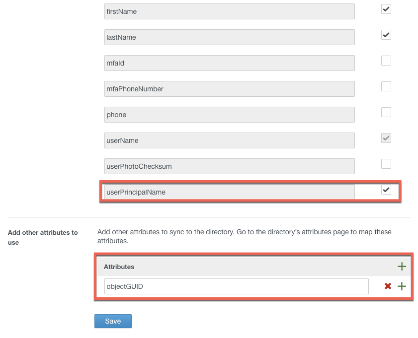
Task: Enable the mfaId attribute checkbox
Action: (x=386, y=61)
